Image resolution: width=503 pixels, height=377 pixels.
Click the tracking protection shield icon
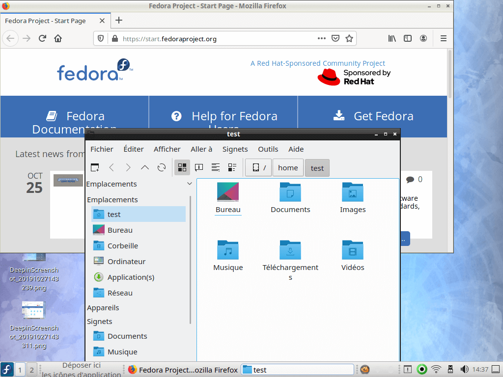[101, 39]
